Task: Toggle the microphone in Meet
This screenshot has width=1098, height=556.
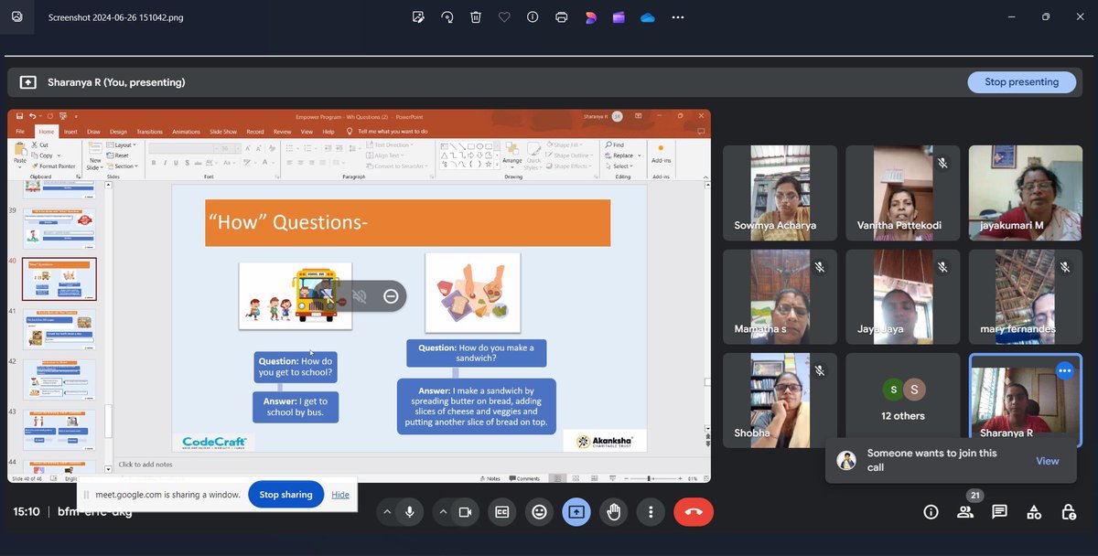Action: [x=410, y=512]
